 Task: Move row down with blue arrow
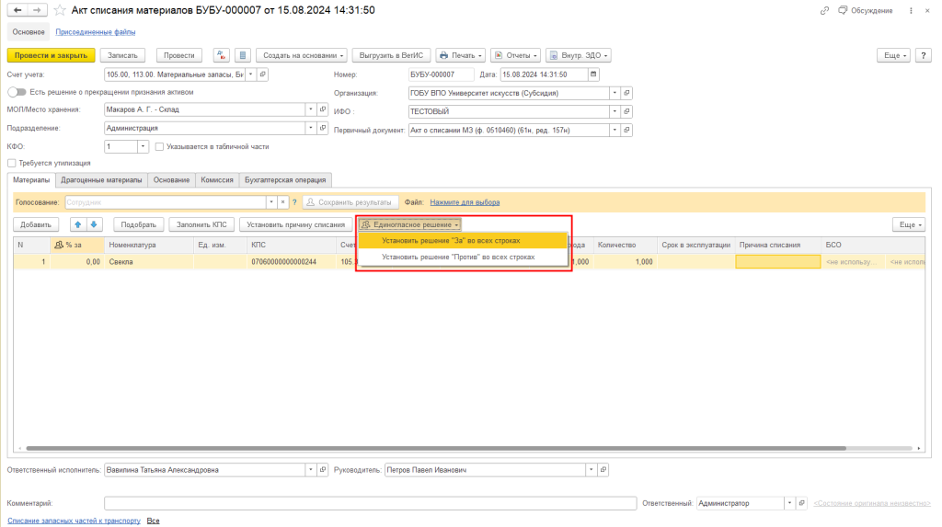pyautogui.click(x=93, y=223)
